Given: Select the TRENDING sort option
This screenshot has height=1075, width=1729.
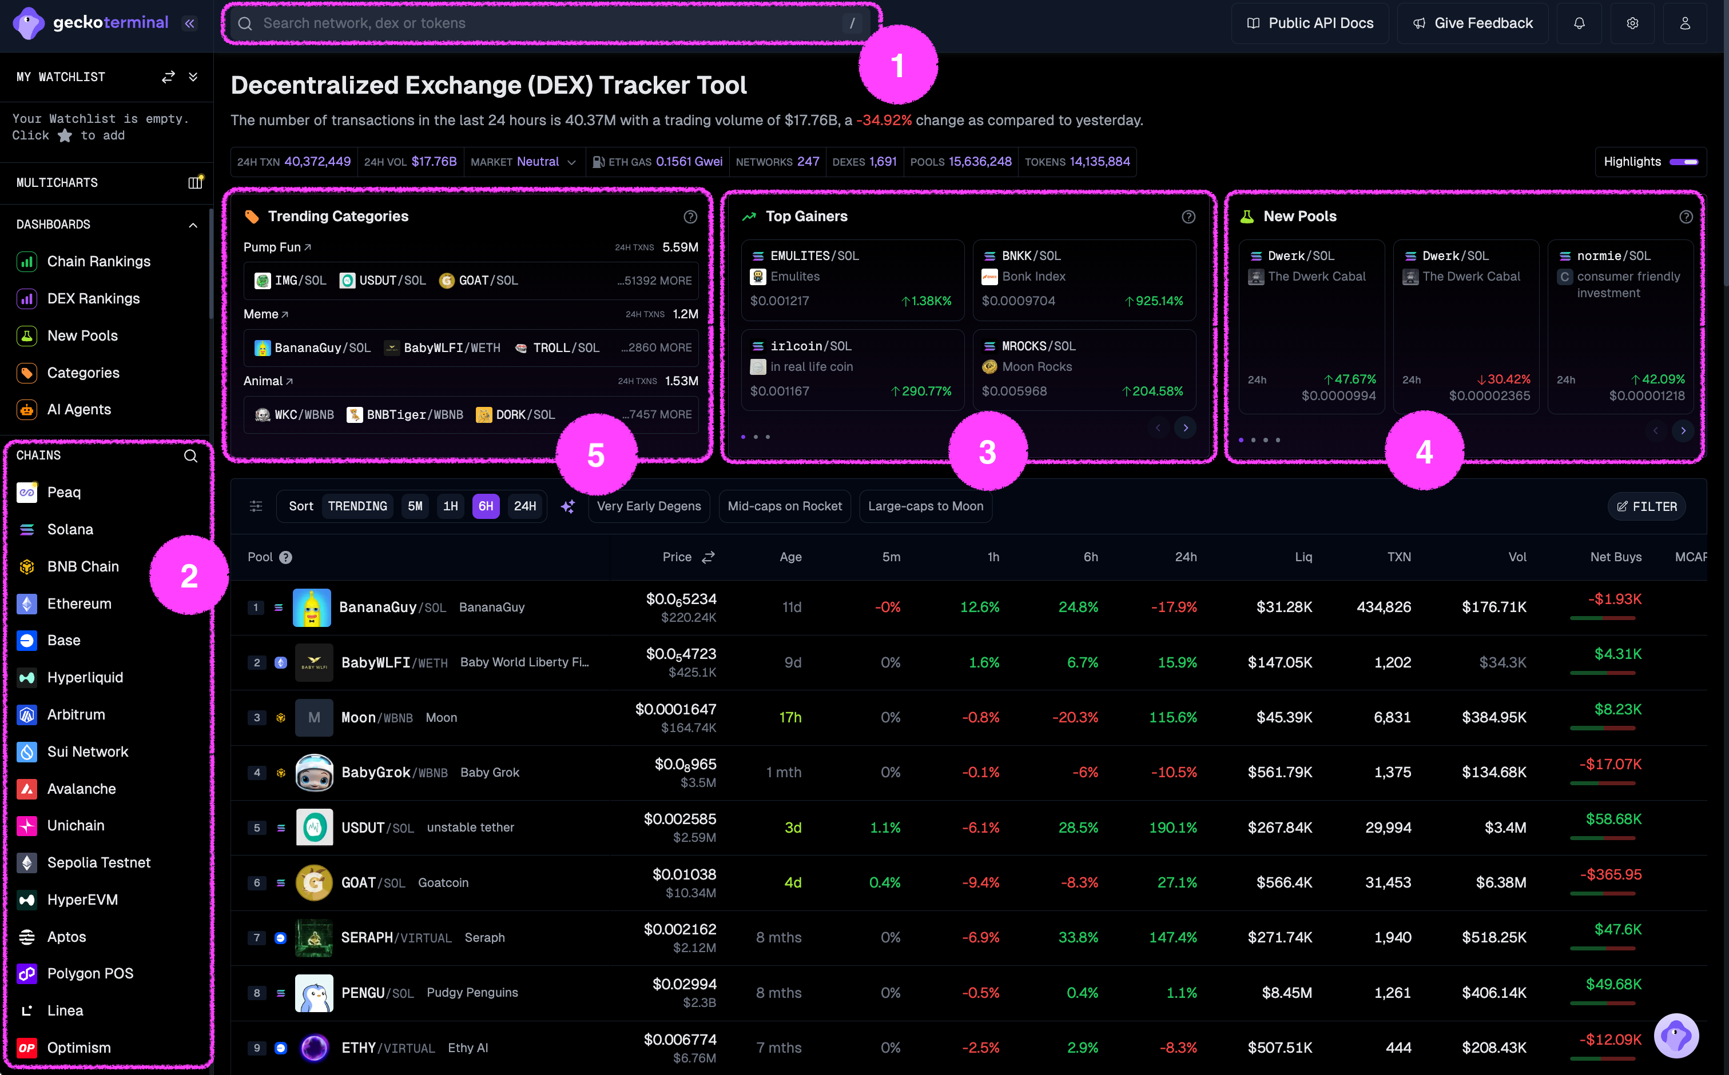Looking at the screenshot, I should coord(357,506).
